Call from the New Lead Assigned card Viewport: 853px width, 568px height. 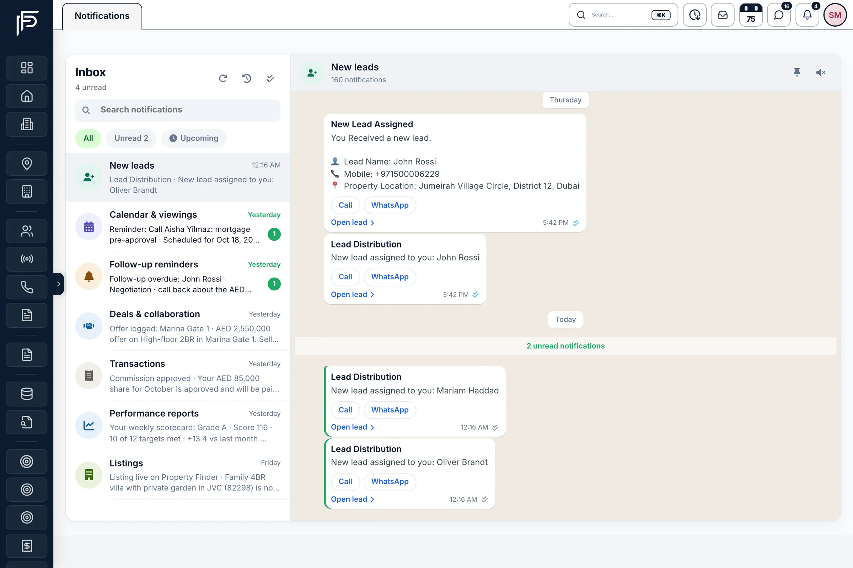345,206
